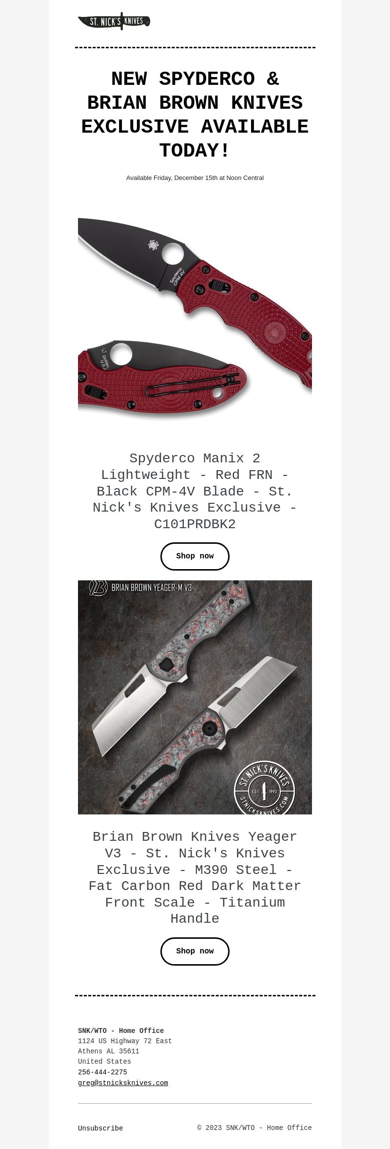Click the main headline about new exclusives
The image size is (390, 1149).
click(x=195, y=115)
